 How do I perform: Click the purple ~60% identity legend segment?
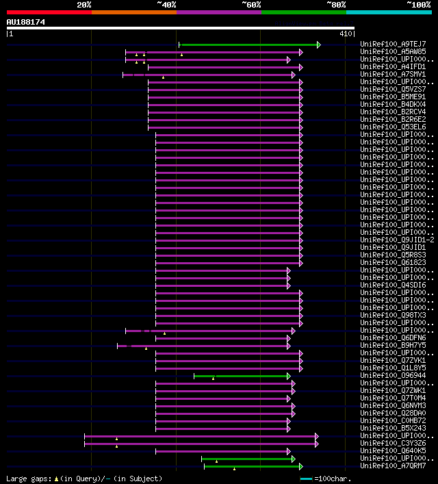pyautogui.click(x=219, y=12)
